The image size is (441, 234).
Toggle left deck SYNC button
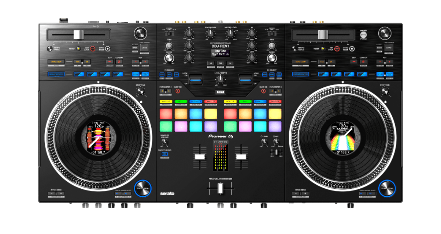108,49
